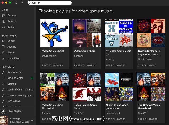Open Dustin Palmer's profile
The width and height of the screenshot is (169, 125).
(x=146, y=59)
